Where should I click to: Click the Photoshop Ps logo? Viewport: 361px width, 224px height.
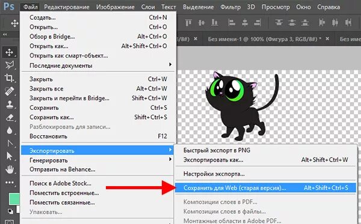point(9,6)
